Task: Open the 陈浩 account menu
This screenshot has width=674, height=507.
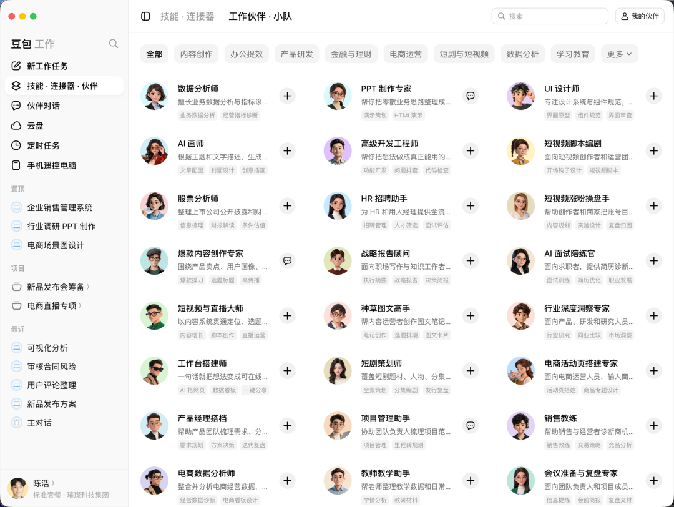Action: coord(44,483)
